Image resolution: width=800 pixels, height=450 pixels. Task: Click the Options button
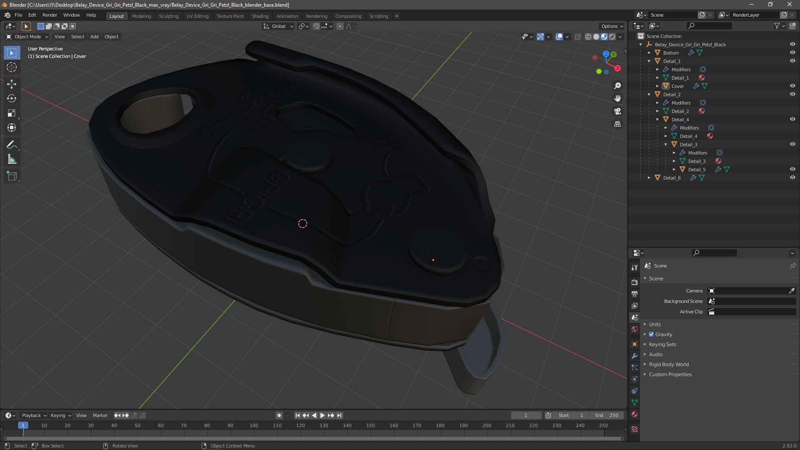coord(612,26)
